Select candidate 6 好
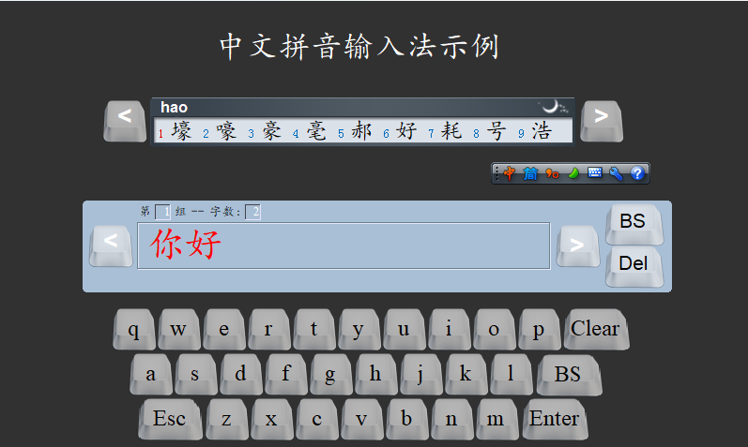This screenshot has height=447, width=748. coord(405,132)
